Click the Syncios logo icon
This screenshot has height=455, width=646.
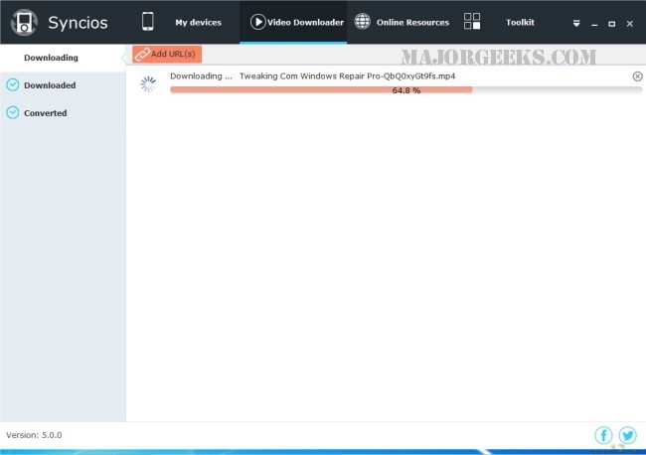(x=24, y=22)
